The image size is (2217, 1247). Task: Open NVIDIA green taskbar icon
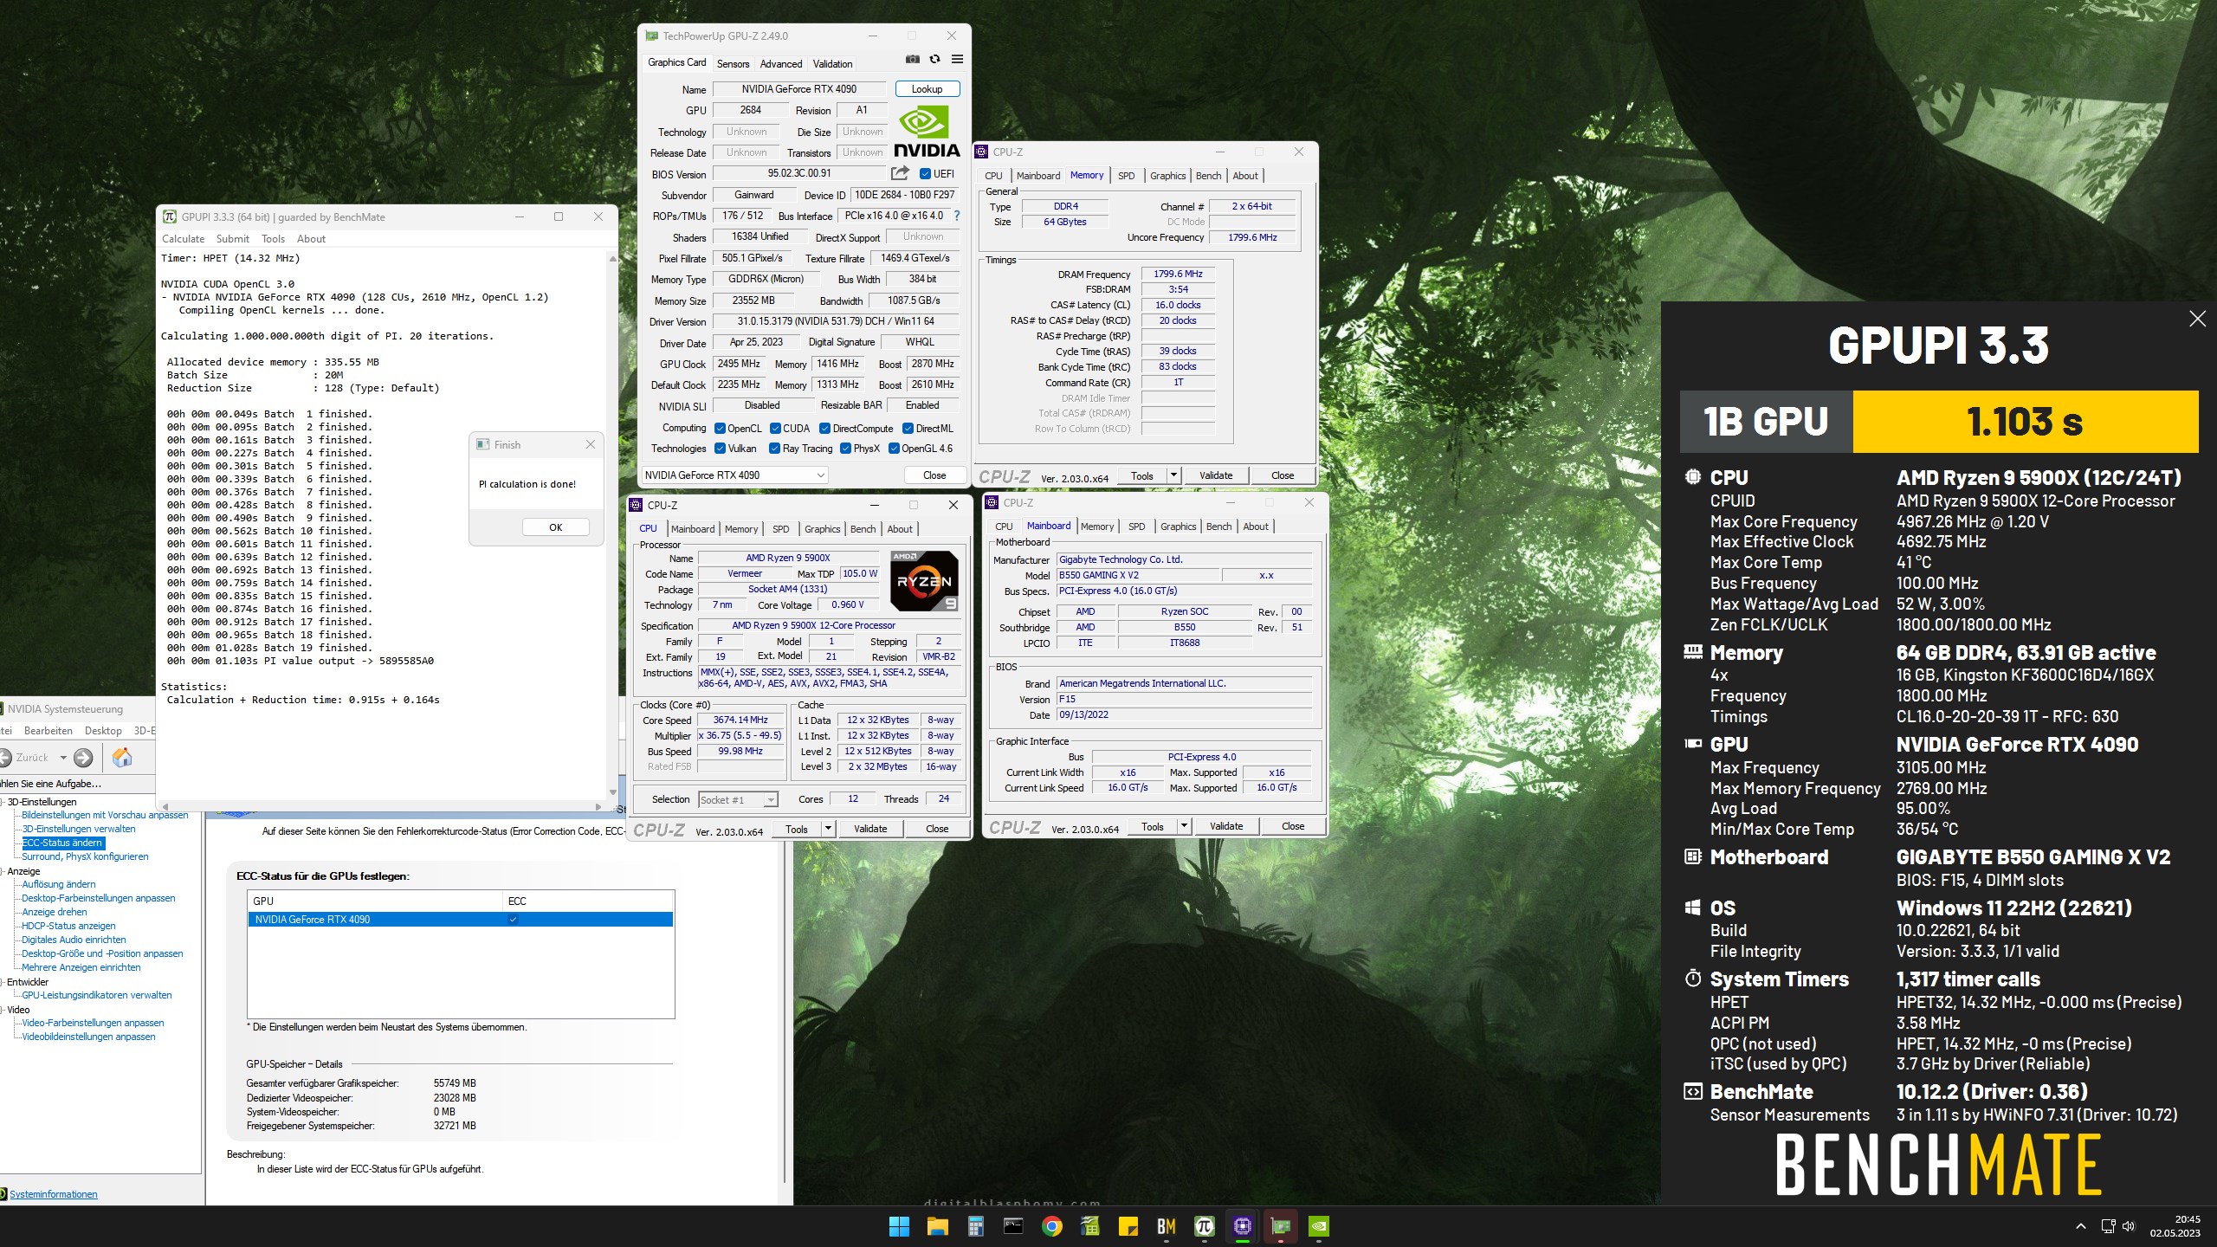1318,1226
